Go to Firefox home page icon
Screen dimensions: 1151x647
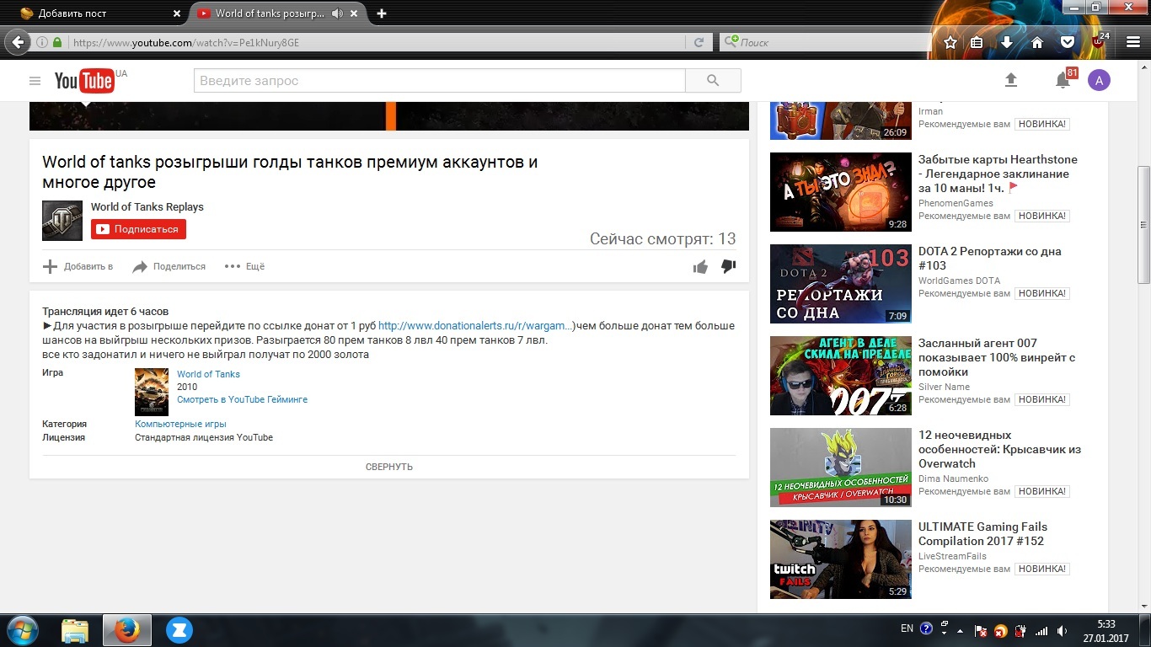(x=1037, y=42)
